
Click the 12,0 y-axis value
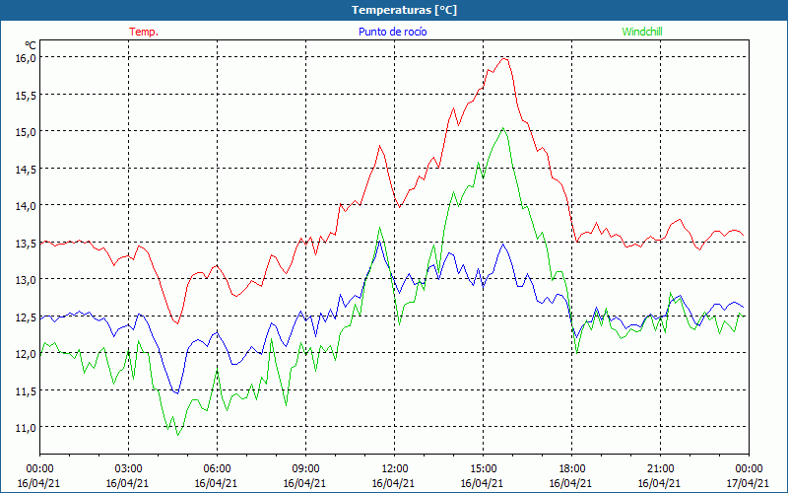pyautogui.click(x=26, y=354)
